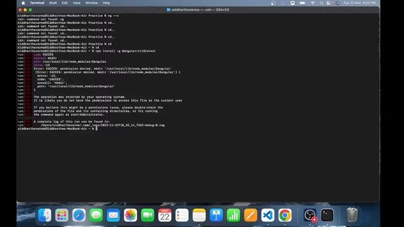404x227 pixels.
Task: Click the window title siddharthaverma — -zsh
Action: pyautogui.click(x=200, y=10)
